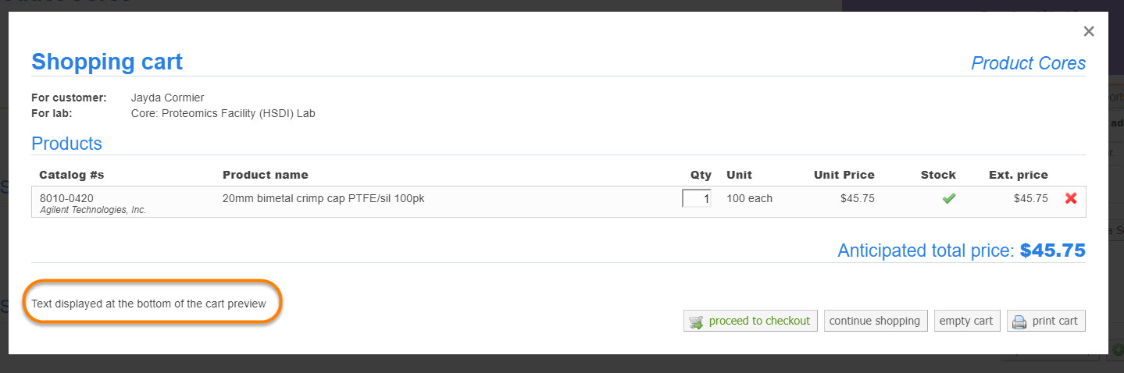Click the Core: Proteomics Facility (HSDI) Lab text
The width and height of the screenshot is (1124, 373).
click(223, 113)
